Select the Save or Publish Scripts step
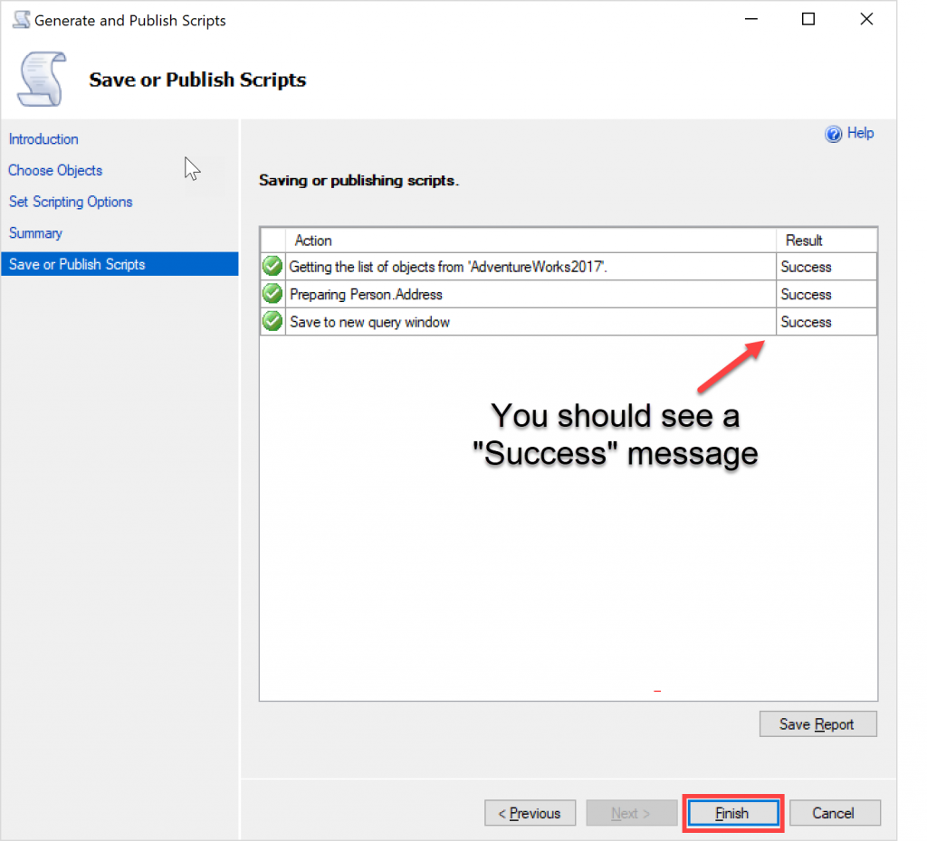The width and height of the screenshot is (927, 841). (x=119, y=264)
